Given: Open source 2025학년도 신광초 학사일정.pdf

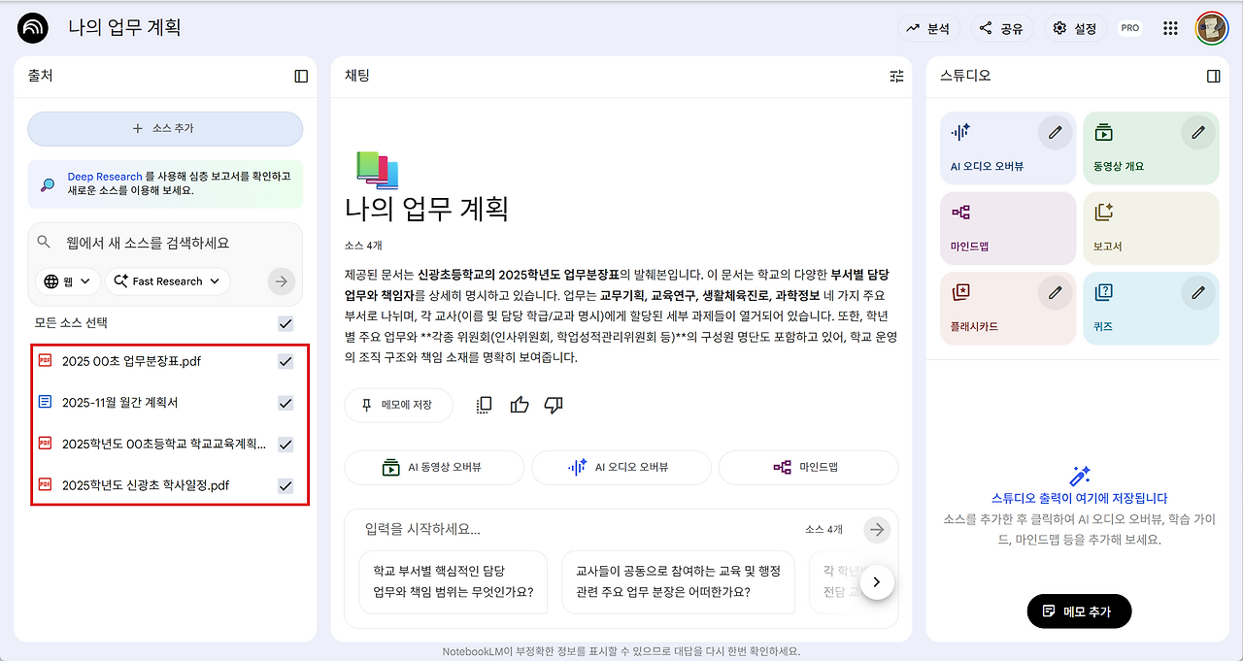Looking at the screenshot, I should point(146,484).
